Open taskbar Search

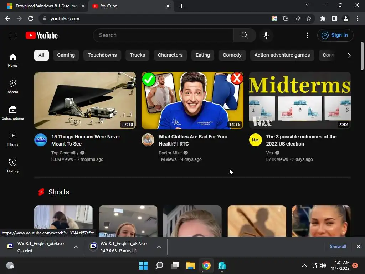(159, 265)
